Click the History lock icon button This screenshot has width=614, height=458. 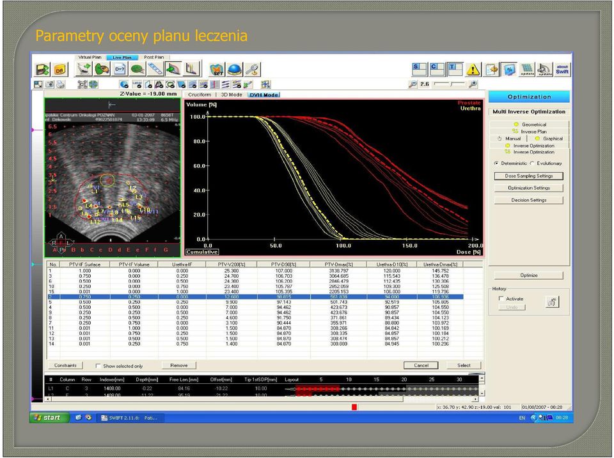(x=552, y=302)
